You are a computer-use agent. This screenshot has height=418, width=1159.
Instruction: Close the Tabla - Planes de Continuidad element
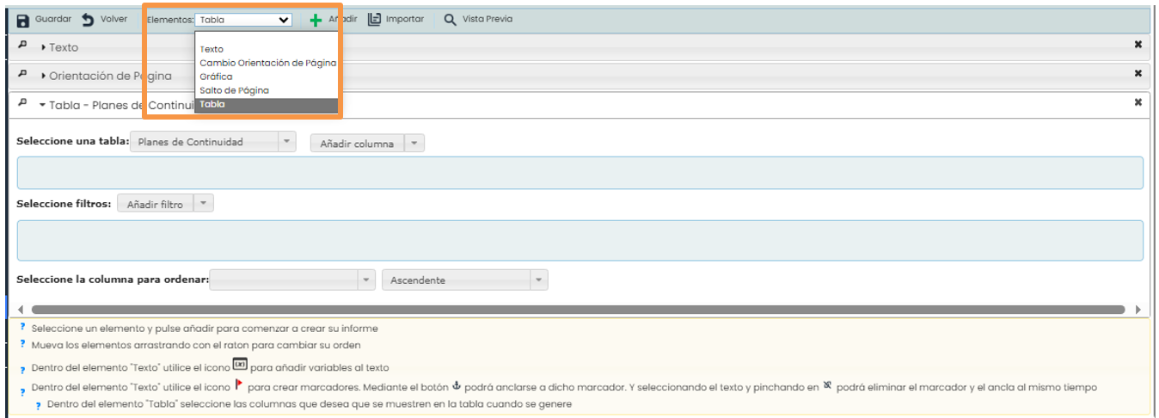(1138, 102)
